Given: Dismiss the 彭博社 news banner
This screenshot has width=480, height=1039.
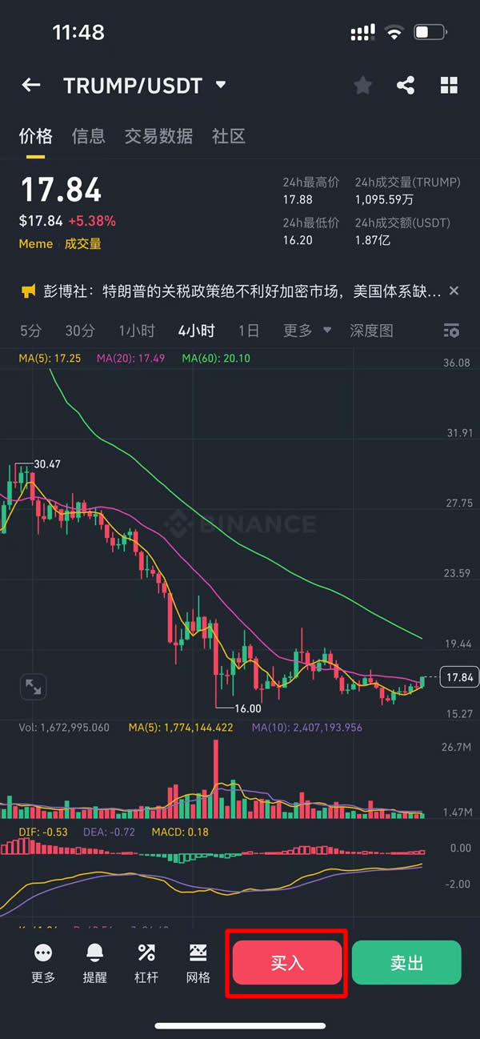Looking at the screenshot, I should [454, 291].
